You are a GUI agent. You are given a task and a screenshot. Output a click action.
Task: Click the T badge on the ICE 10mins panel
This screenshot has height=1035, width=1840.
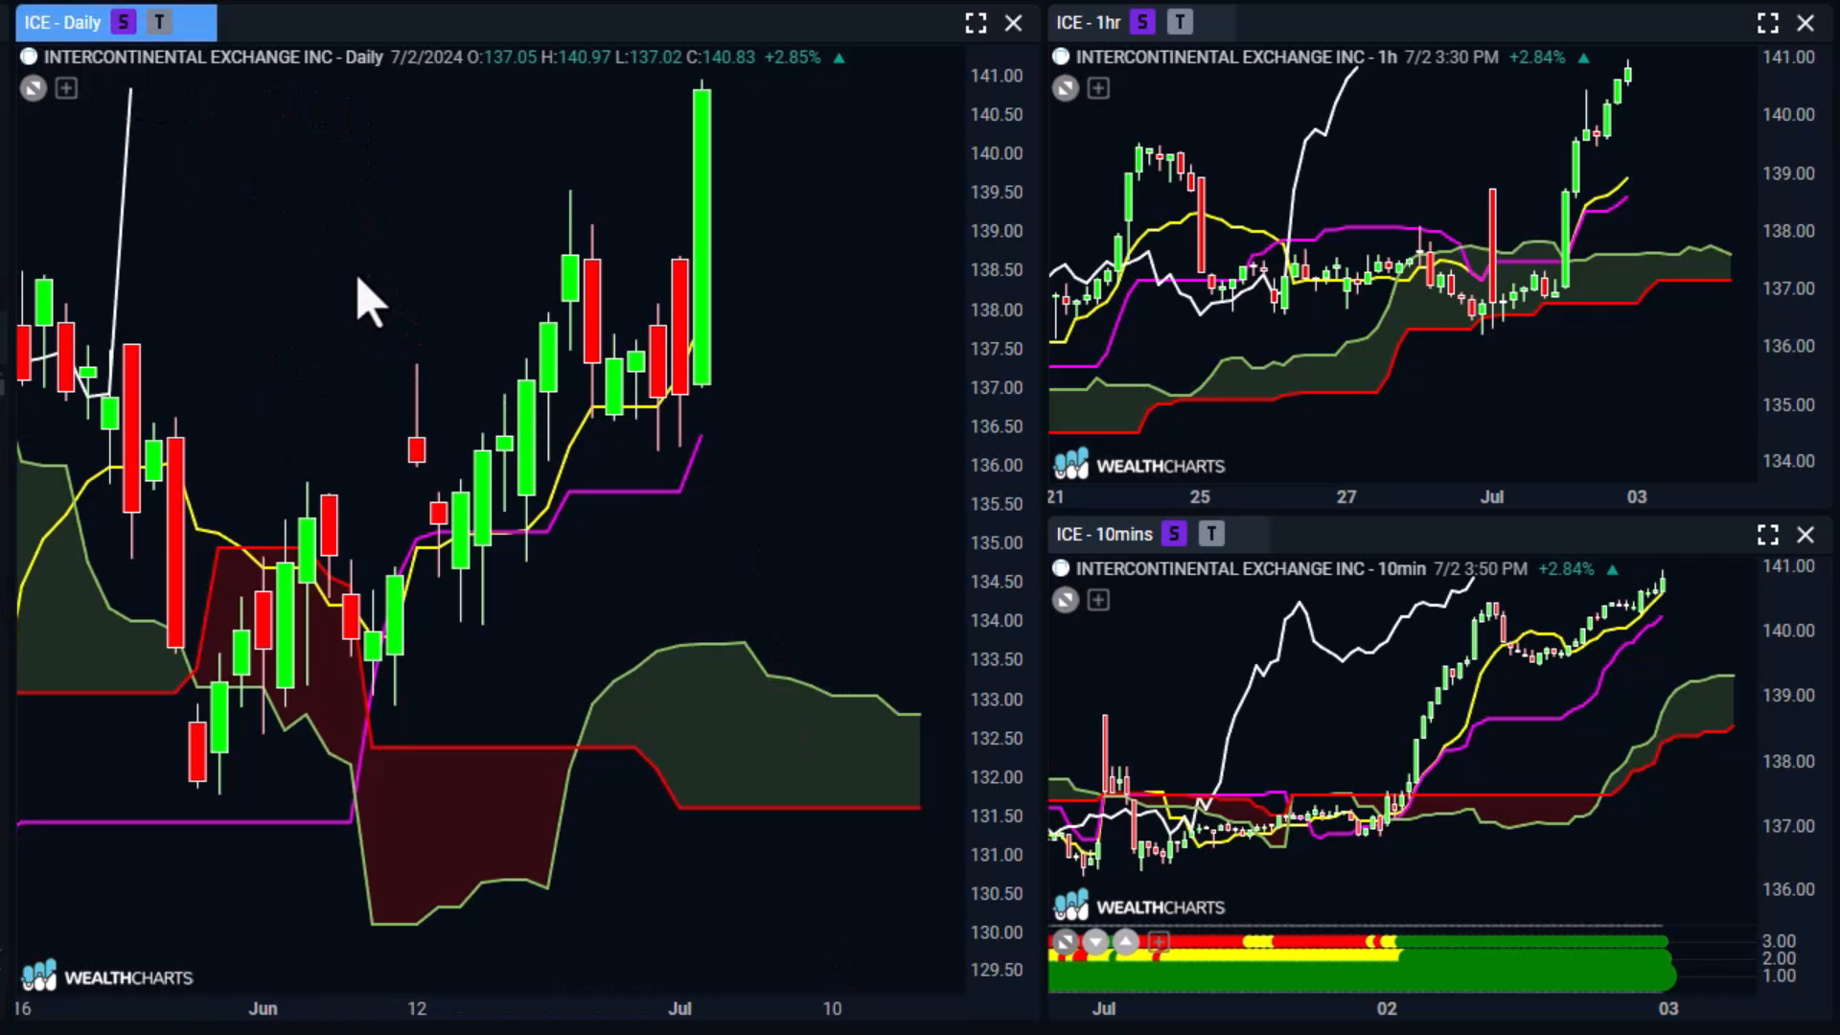click(x=1211, y=534)
